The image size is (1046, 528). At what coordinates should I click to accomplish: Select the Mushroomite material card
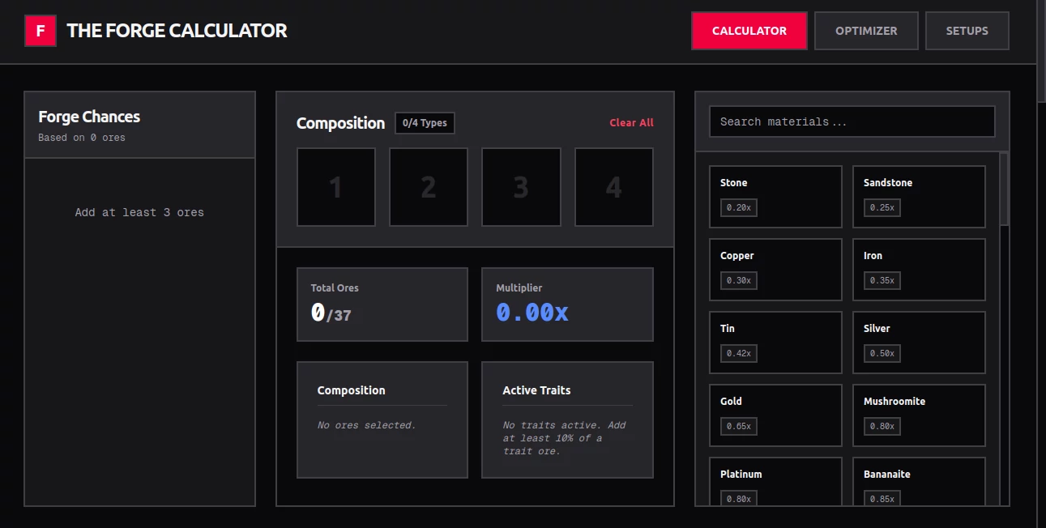(x=919, y=415)
